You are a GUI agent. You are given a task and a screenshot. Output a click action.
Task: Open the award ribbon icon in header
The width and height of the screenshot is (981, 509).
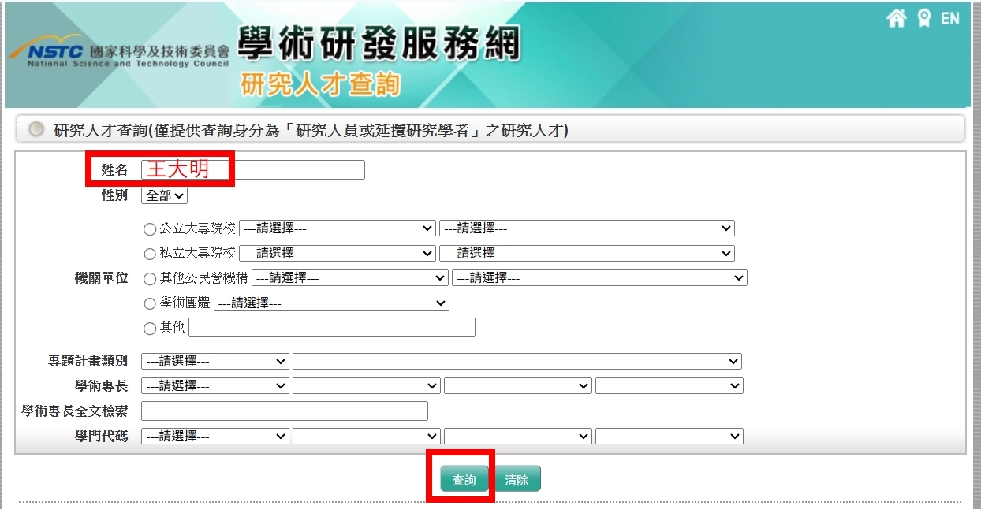coord(924,19)
